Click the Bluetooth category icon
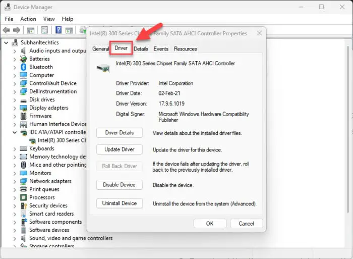Image resolution: width=353 pixels, height=259 pixels. pos(23,67)
